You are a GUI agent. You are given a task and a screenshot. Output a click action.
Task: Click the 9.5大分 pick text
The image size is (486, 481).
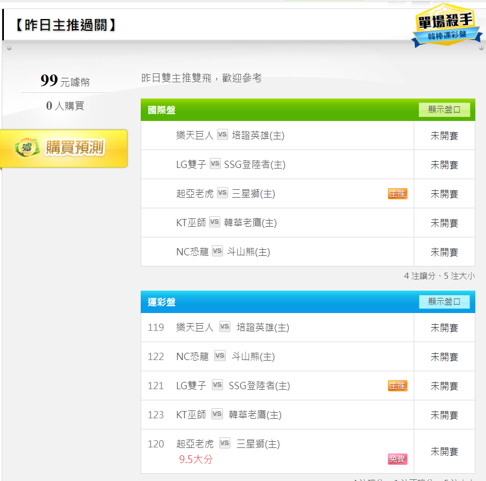pos(196,459)
